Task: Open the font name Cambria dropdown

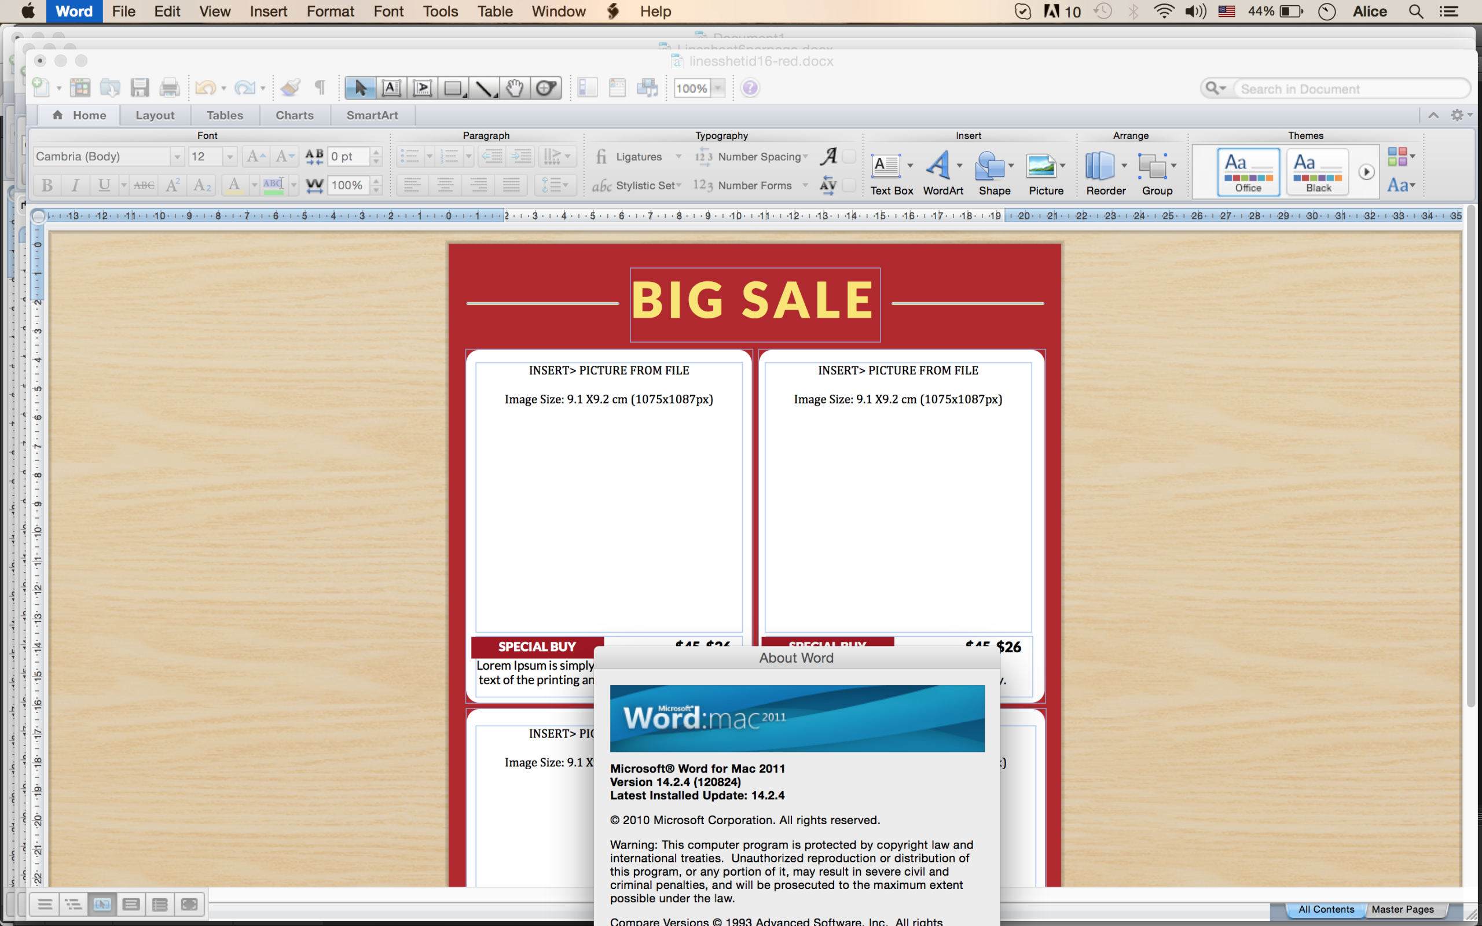Action: (x=177, y=157)
